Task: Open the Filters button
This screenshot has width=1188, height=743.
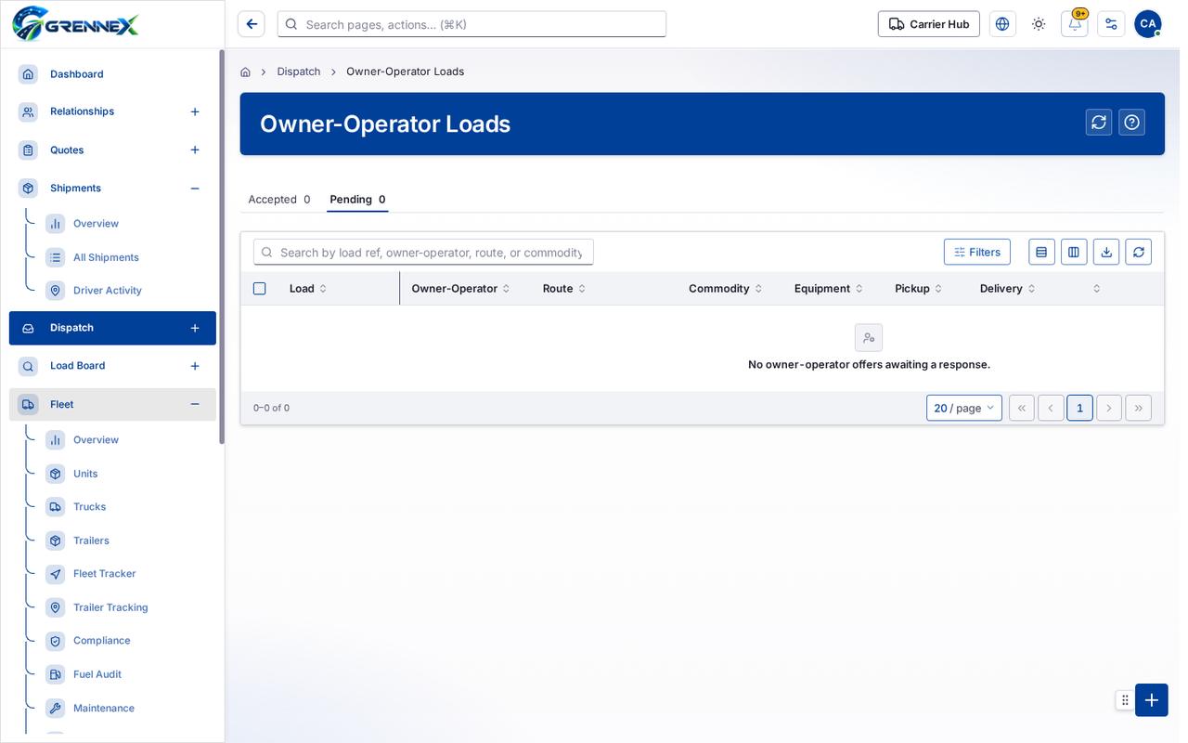Action: tap(977, 252)
